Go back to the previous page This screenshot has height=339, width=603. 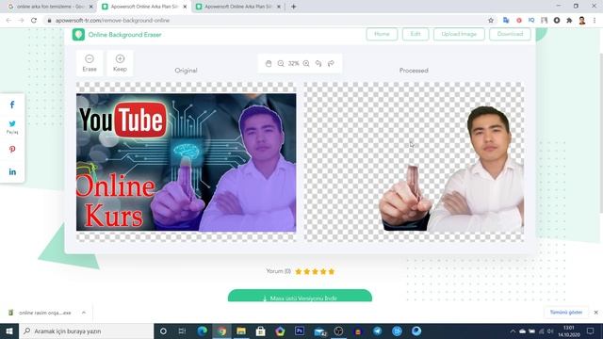click(8, 21)
